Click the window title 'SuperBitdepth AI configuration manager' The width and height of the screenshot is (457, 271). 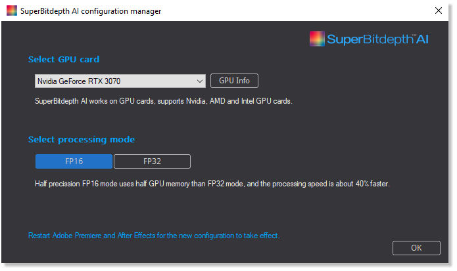[x=91, y=11]
